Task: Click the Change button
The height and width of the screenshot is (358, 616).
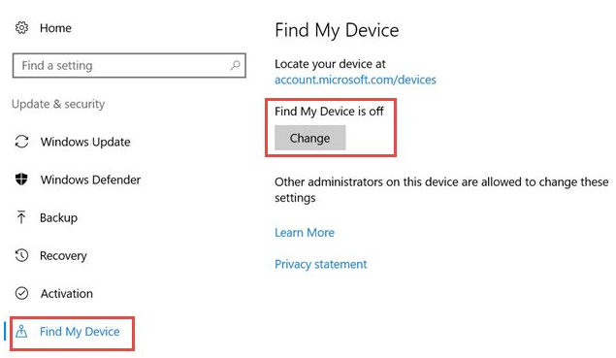Action: pyautogui.click(x=310, y=138)
